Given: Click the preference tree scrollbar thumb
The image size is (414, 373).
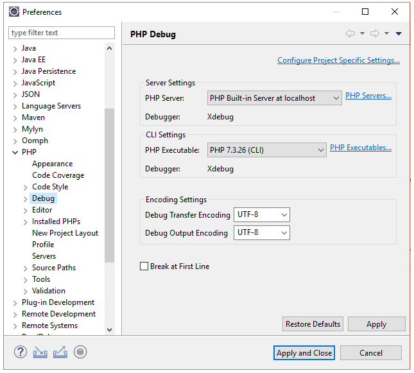Looking at the screenshot, I should coord(110,185).
